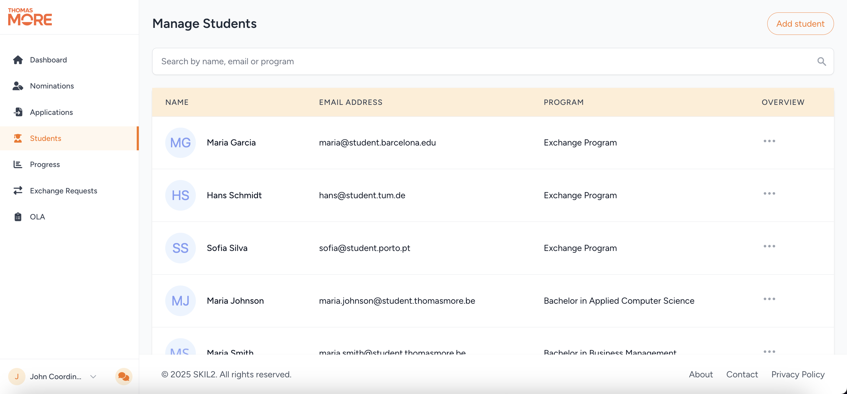Image resolution: width=847 pixels, height=394 pixels.
Task: Expand the John Coordinator account chevron
Action: [93, 377]
